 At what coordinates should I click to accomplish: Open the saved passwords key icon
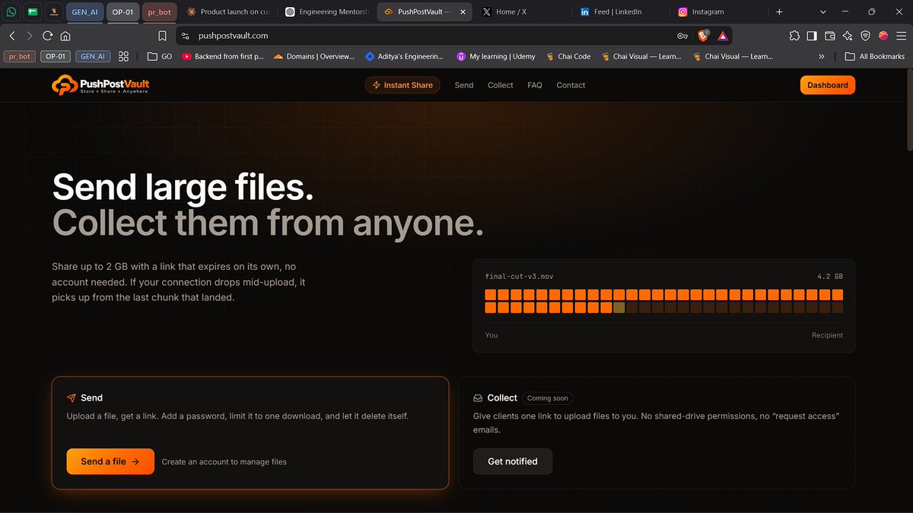pos(682,36)
